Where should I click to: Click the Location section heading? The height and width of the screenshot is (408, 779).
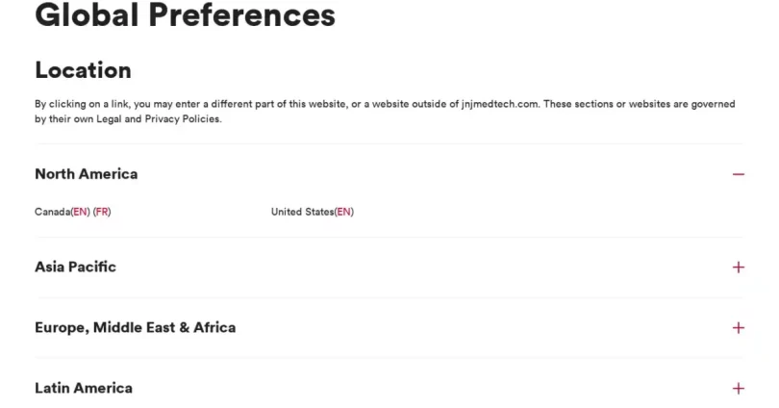(x=83, y=70)
